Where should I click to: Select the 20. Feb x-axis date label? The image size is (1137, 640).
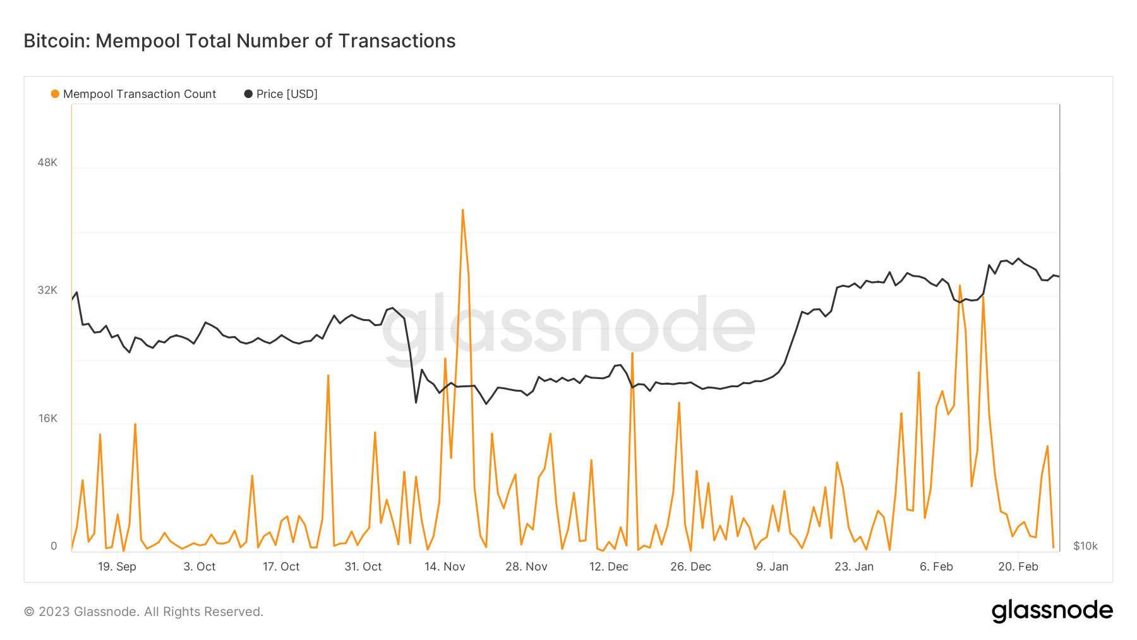pos(1018,567)
